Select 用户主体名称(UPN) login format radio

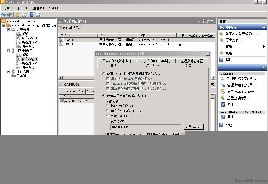(108, 111)
